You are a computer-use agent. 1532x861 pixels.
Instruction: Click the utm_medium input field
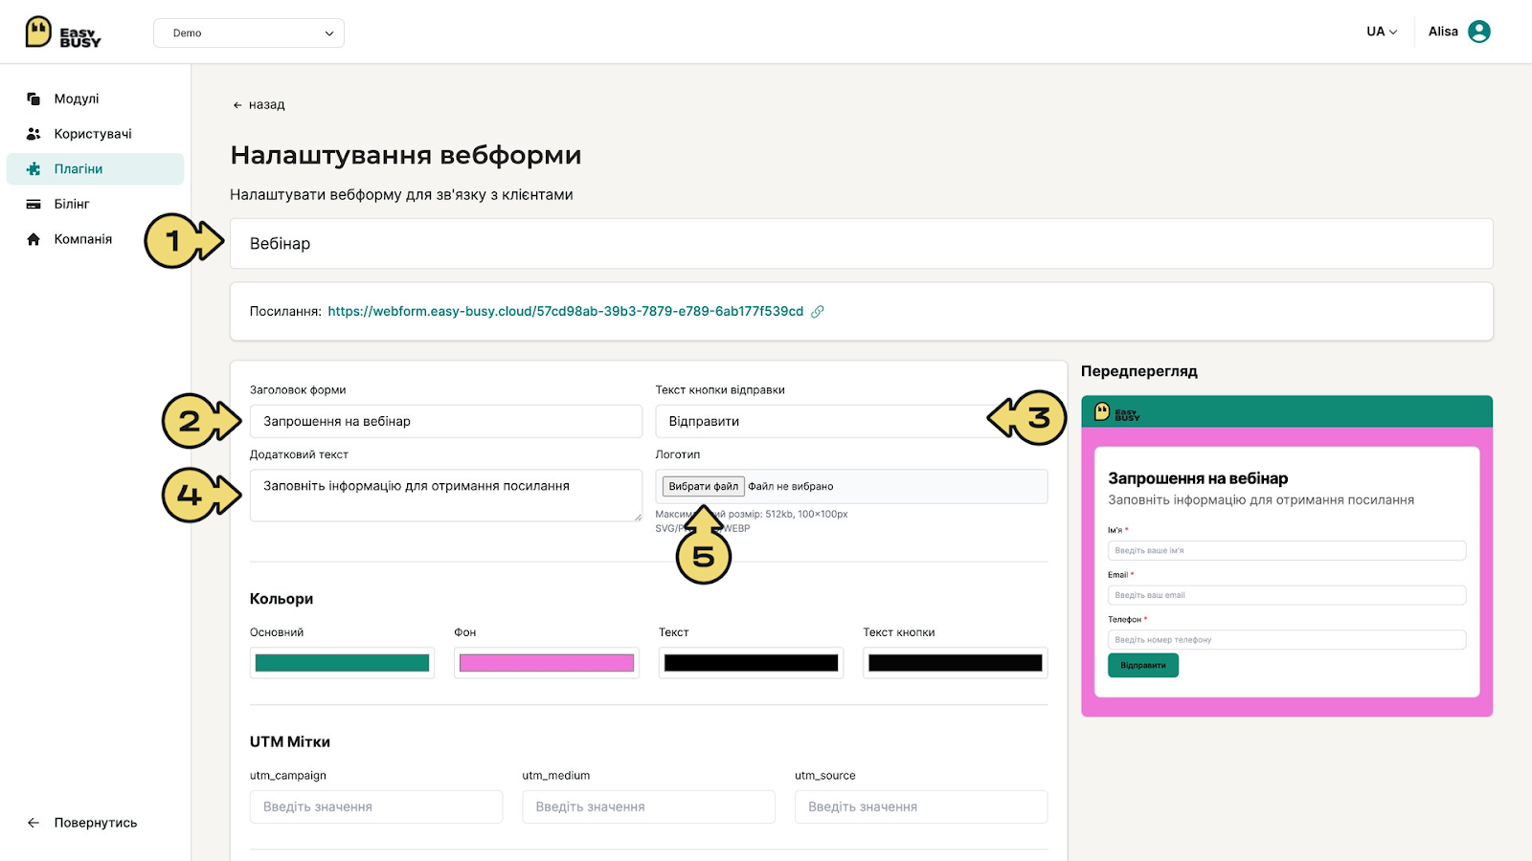(x=648, y=806)
